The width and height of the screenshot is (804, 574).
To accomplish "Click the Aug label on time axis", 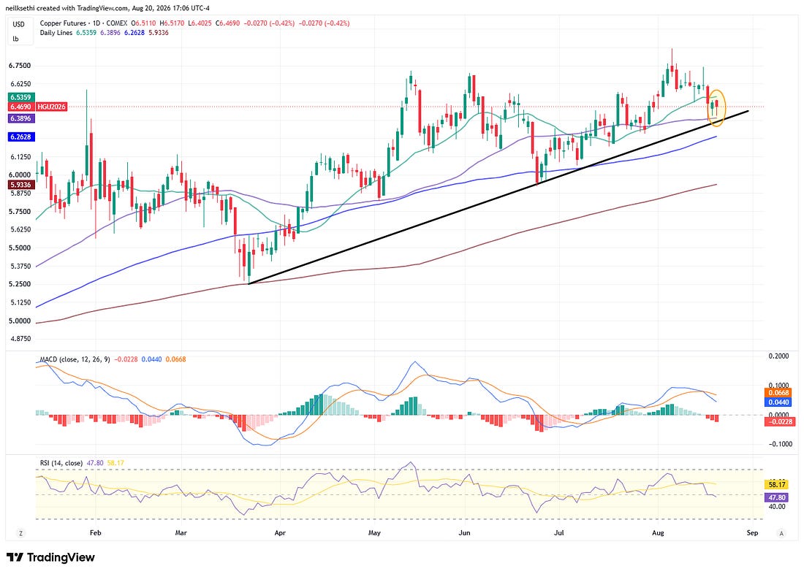I will click(x=658, y=533).
